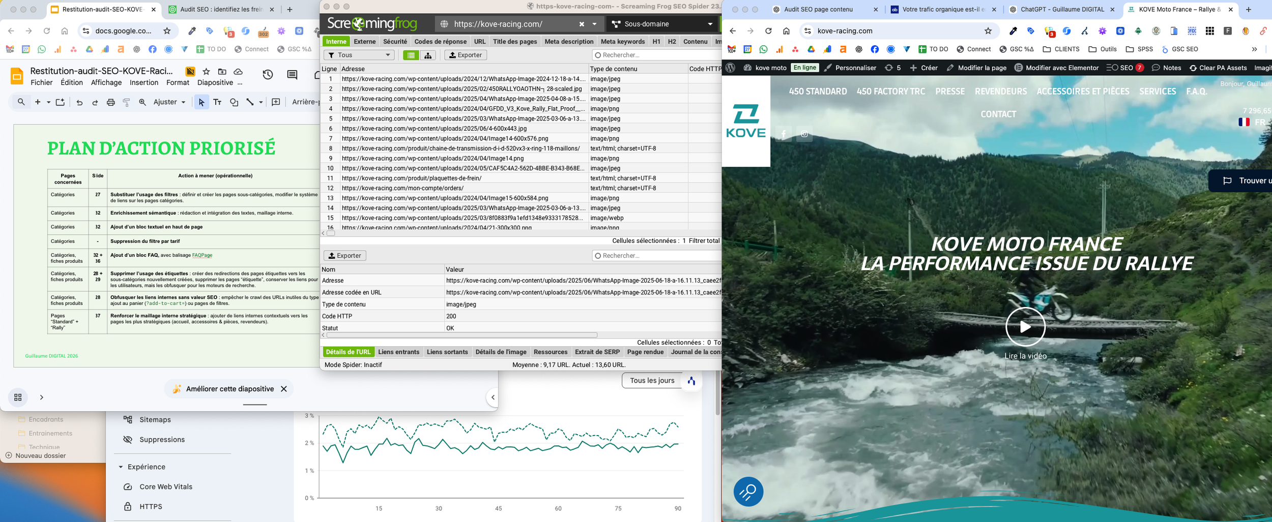Image resolution: width=1272 pixels, height=522 pixels.
Task: Open the line tool dropdown arrow
Action: click(261, 102)
